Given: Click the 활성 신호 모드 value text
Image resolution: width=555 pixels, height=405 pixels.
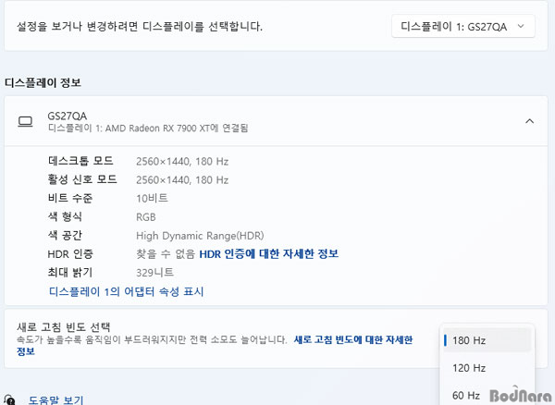Looking at the screenshot, I should pos(182,180).
